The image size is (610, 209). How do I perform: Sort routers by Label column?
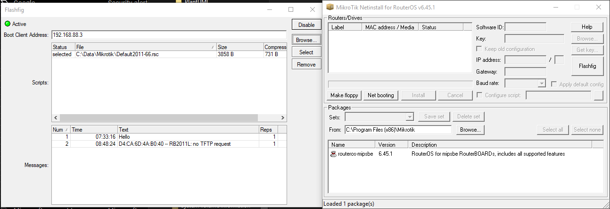pyautogui.click(x=346, y=27)
